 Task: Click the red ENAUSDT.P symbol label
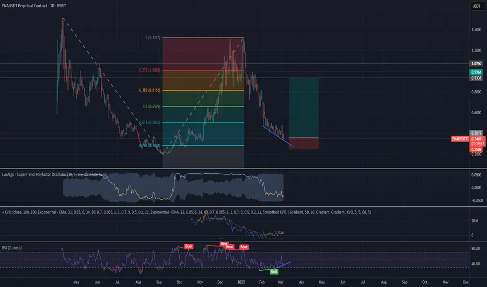pos(460,139)
